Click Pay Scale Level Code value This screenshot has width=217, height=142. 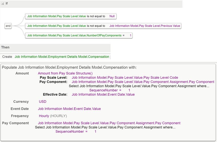(x=125, y=78)
